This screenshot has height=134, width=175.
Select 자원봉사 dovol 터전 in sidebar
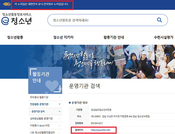point(40,125)
